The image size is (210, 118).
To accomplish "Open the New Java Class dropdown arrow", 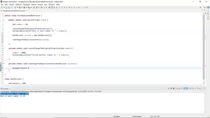I will pyautogui.click(x=39, y=8).
